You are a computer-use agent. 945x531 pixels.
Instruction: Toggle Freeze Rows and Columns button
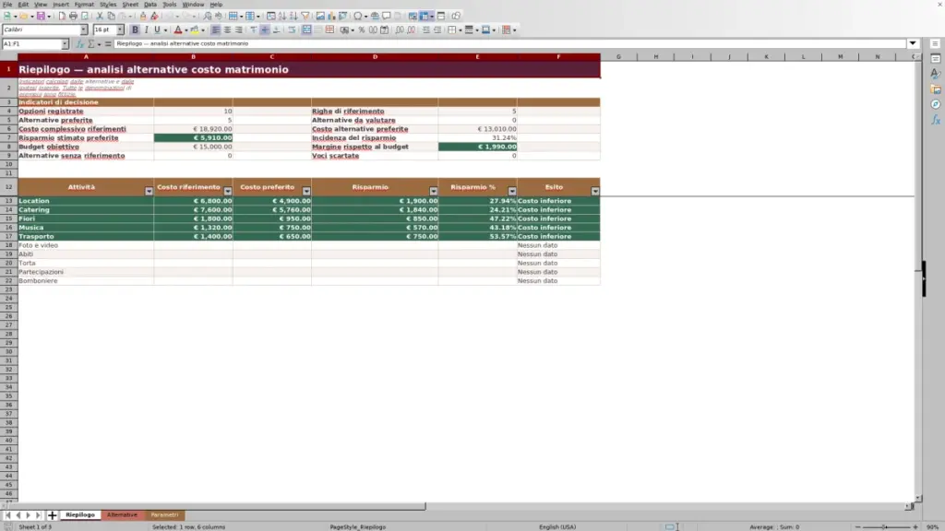tap(424, 16)
